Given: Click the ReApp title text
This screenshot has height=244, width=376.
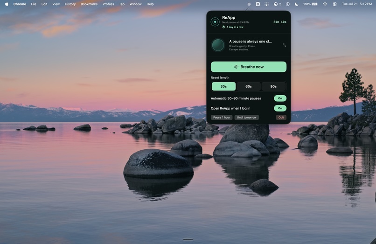Looking at the screenshot, I should pos(229,18).
